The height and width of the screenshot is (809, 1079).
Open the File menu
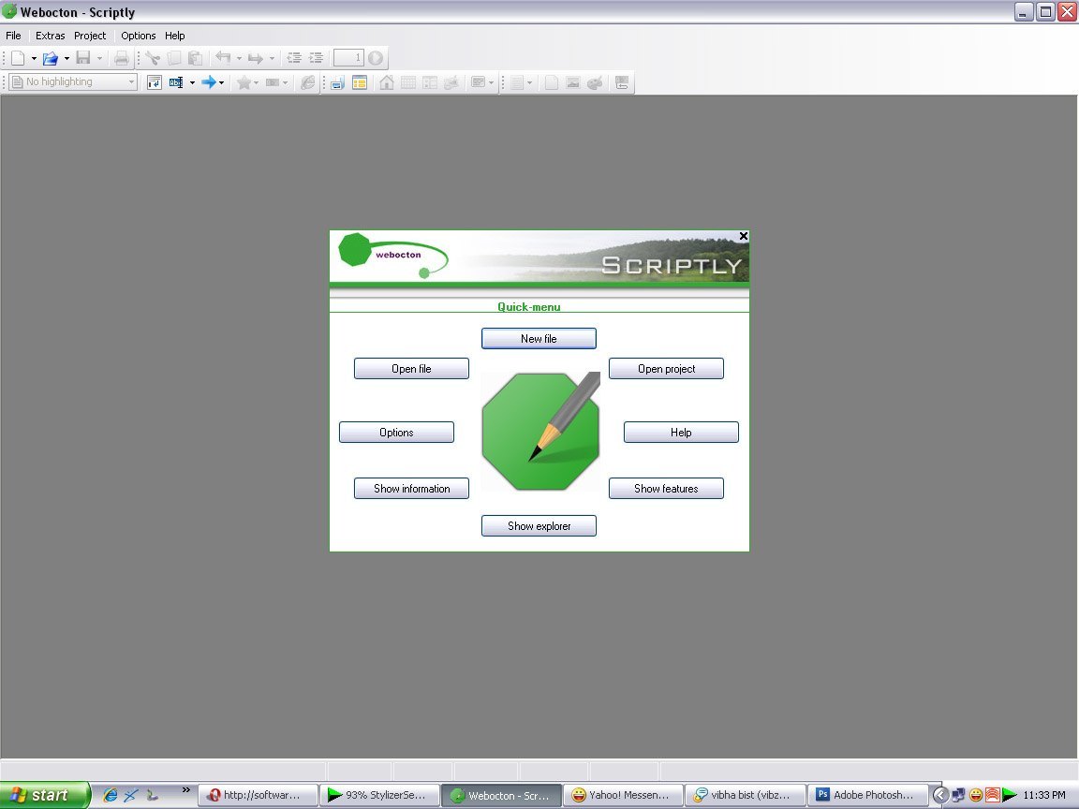click(13, 36)
